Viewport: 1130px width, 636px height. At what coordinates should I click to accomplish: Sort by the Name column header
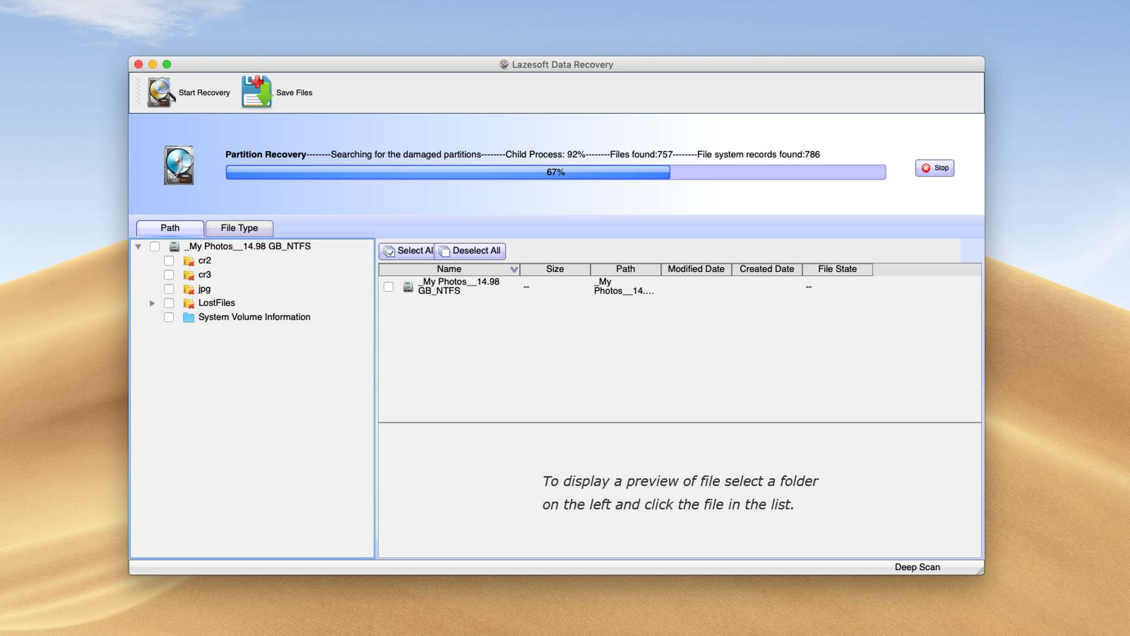click(x=449, y=269)
